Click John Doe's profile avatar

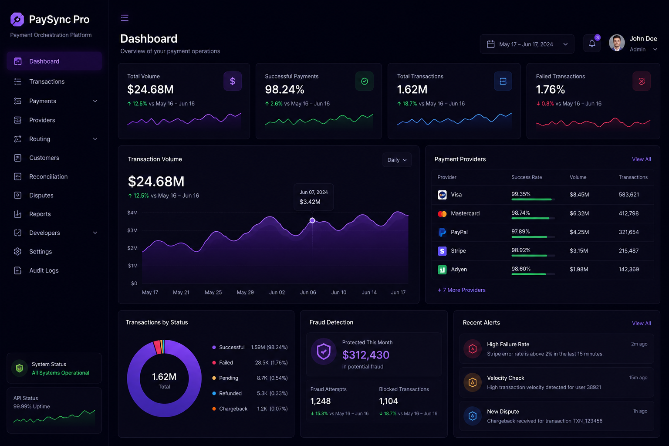click(617, 43)
